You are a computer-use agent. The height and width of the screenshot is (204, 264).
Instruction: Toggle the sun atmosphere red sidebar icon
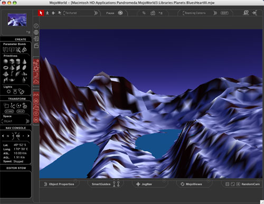click(x=36, y=69)
